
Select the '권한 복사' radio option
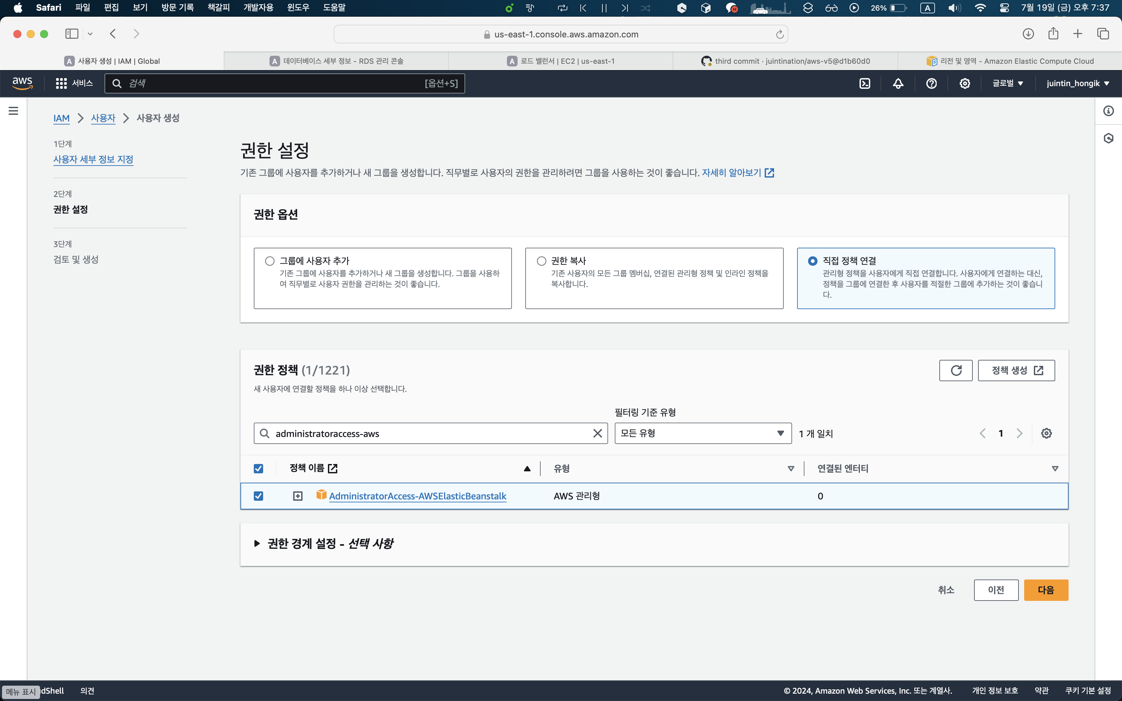pyautogui.click(x=542, y=261)
